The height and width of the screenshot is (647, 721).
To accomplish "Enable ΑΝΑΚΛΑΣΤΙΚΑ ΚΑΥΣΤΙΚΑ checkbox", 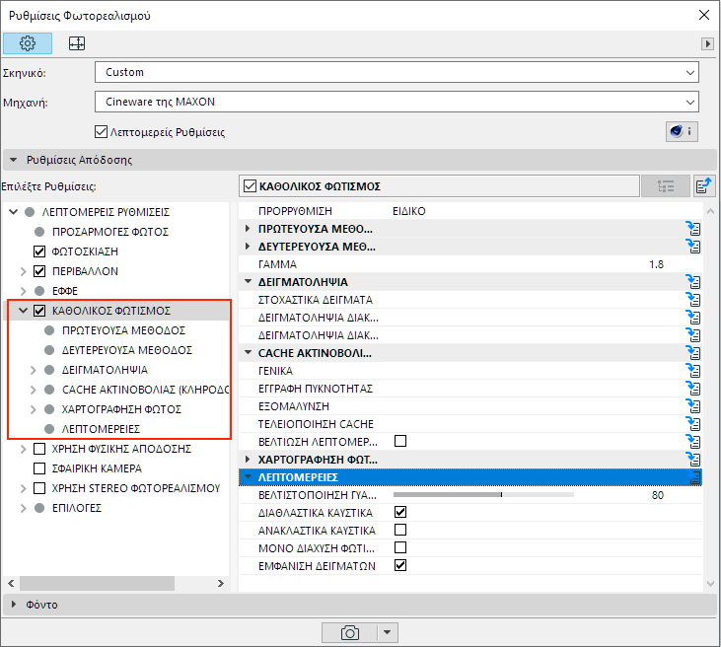I will point(400,531).
